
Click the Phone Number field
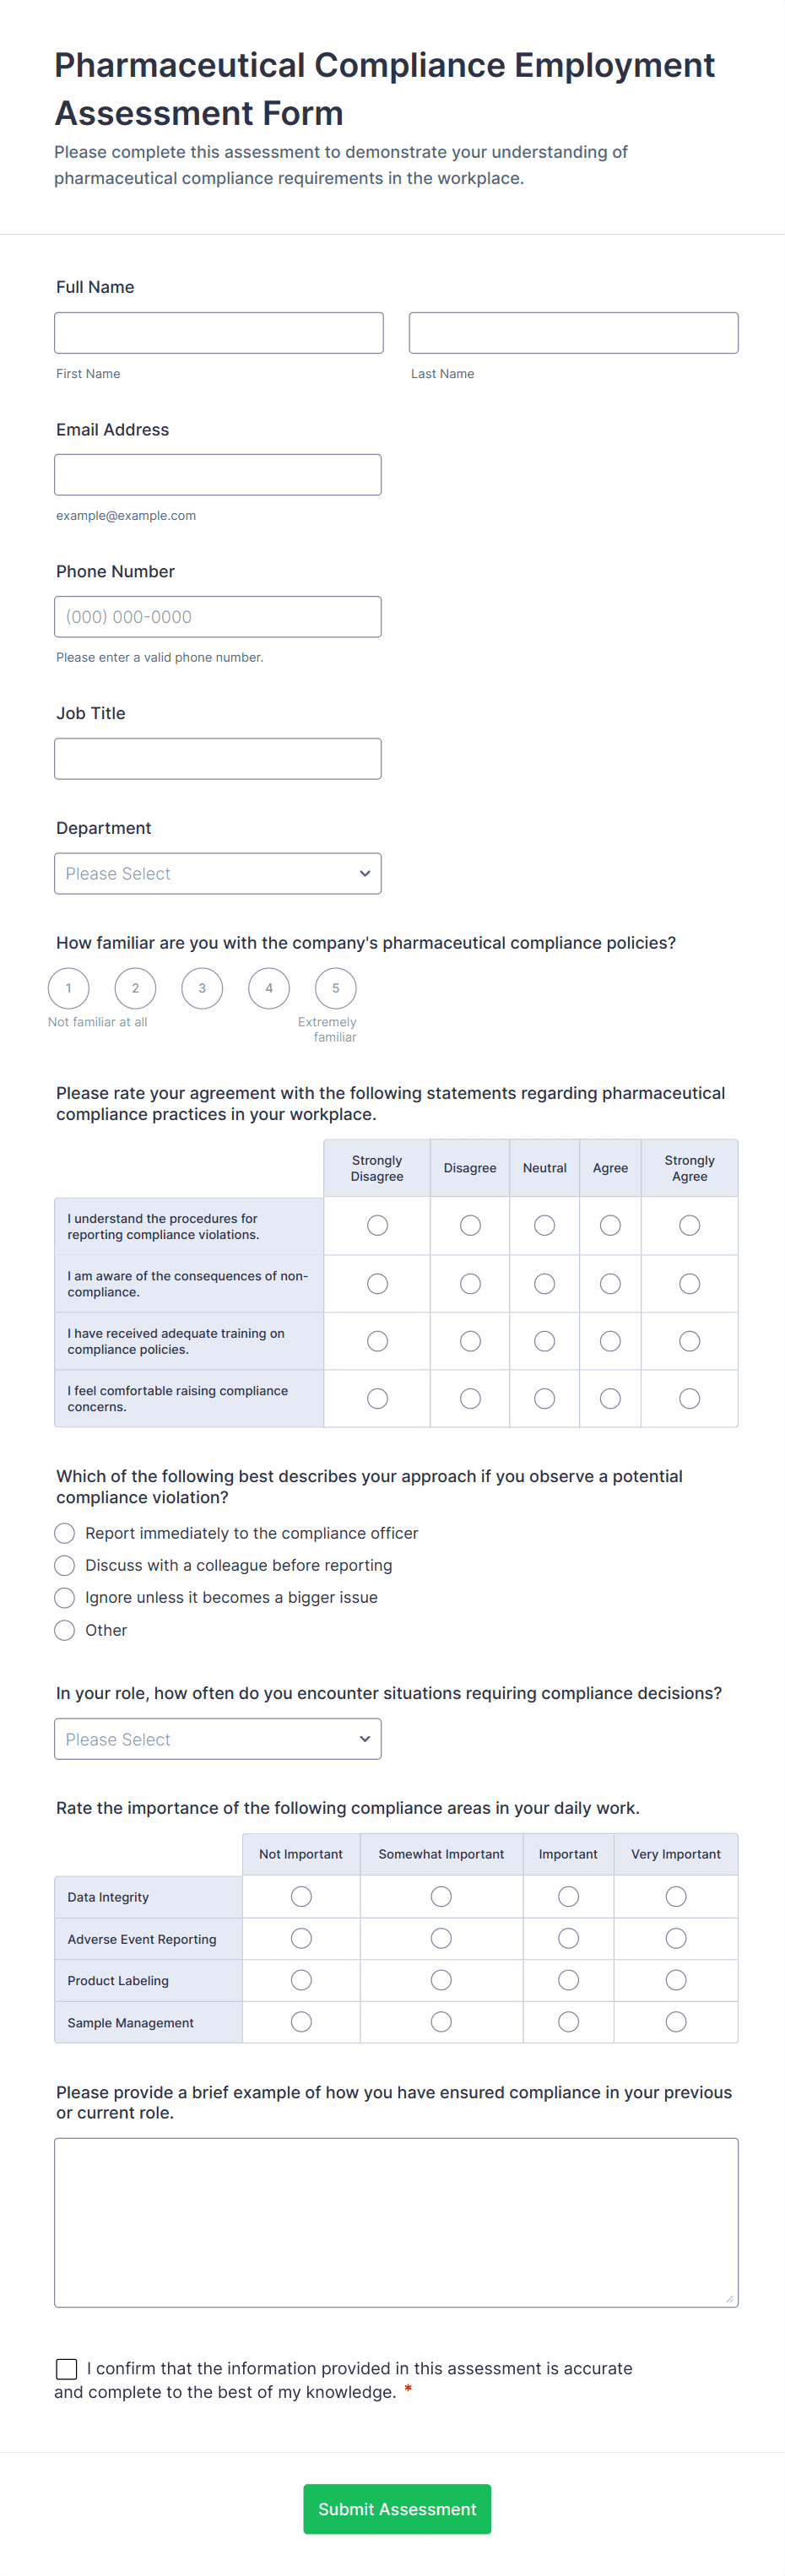(x=217, y=617)
